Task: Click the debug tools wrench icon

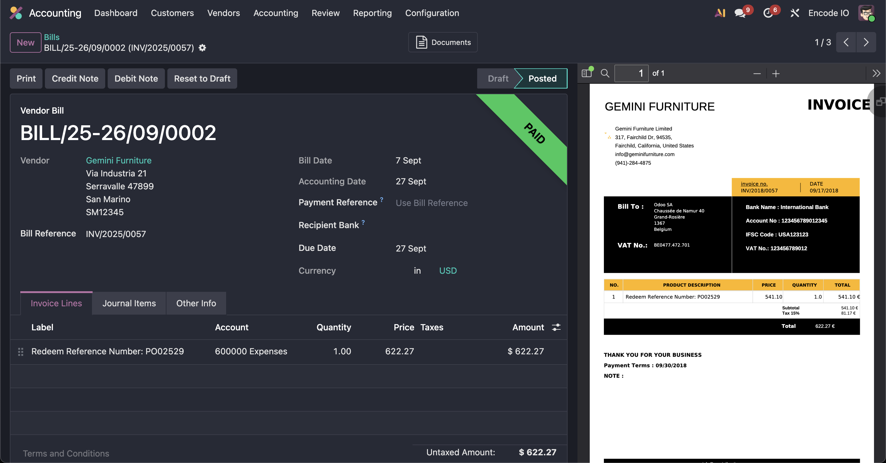Action: [795, 13]
